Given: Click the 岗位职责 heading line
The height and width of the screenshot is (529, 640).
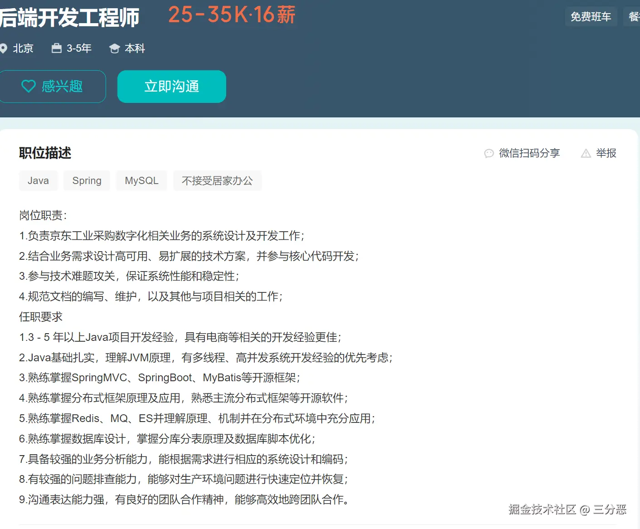Looking at the screenshot, I should pos(43,215).
